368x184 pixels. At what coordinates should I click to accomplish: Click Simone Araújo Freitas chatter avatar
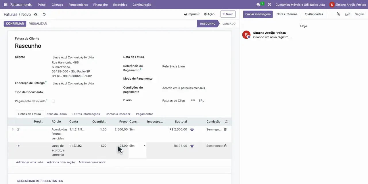246,35
